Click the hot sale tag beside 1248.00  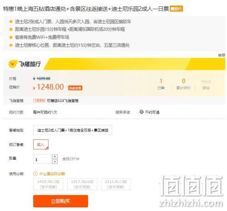(75, 88)
